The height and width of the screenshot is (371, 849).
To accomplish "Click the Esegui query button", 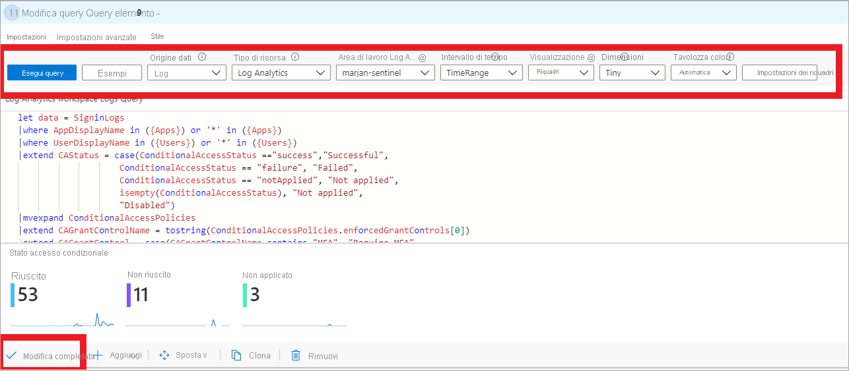I will pyautogui.click(x=42, y=73).
